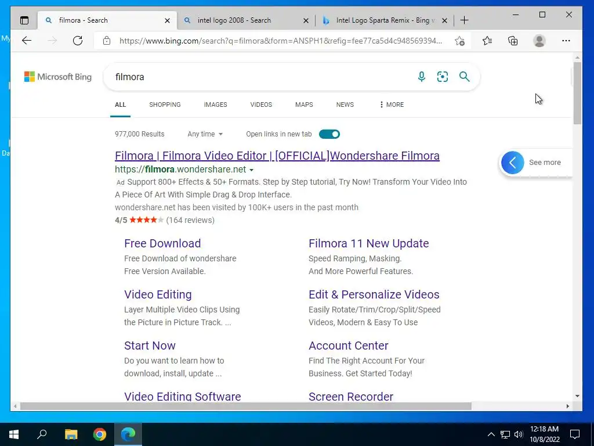Submit search with magnifier icon
Screen dimensions: 594x446
tap(465, 77)
